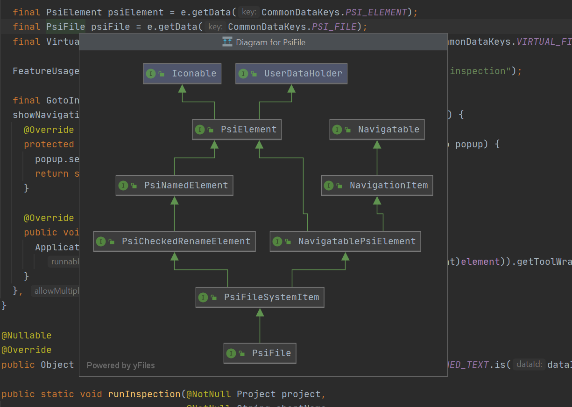
Task: Select the UserDataHolder diagram node
Action: (x=291, y=74)
